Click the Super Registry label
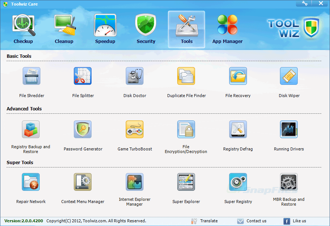This screenshot has width=330, height=226. (x=238, y=202)
